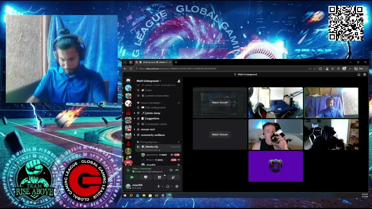The height and width of the screenshot is (209, 372).
Task: Open the Windows Start menu
Action: click(125, 196)
